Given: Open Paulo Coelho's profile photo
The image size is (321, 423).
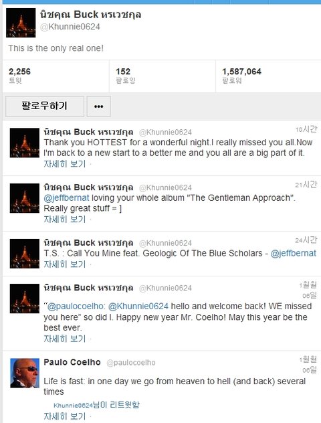Looking at the screenshot, I should coord(25,373).
